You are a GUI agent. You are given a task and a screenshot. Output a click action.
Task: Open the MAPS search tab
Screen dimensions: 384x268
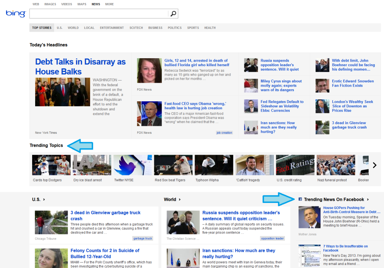[82, 4]
